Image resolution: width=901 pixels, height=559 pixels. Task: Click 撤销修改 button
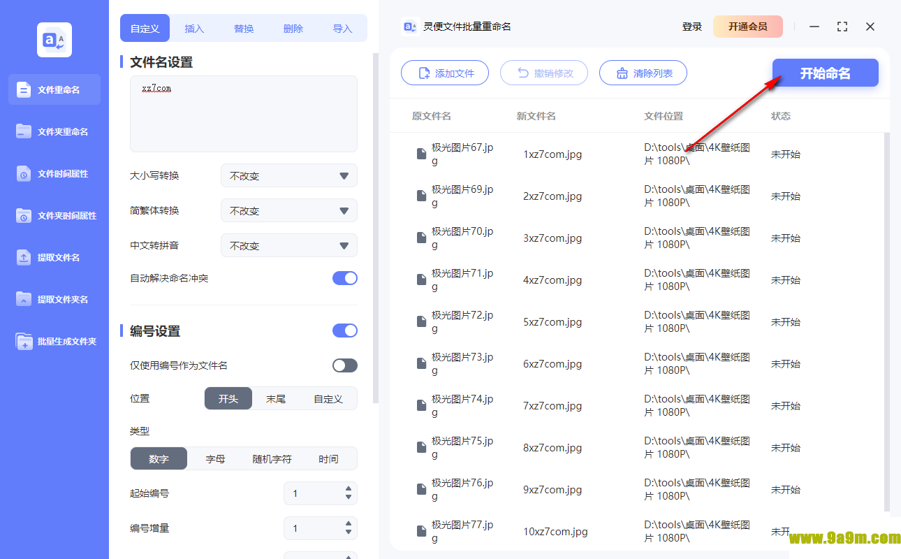[x=544, y=73]
